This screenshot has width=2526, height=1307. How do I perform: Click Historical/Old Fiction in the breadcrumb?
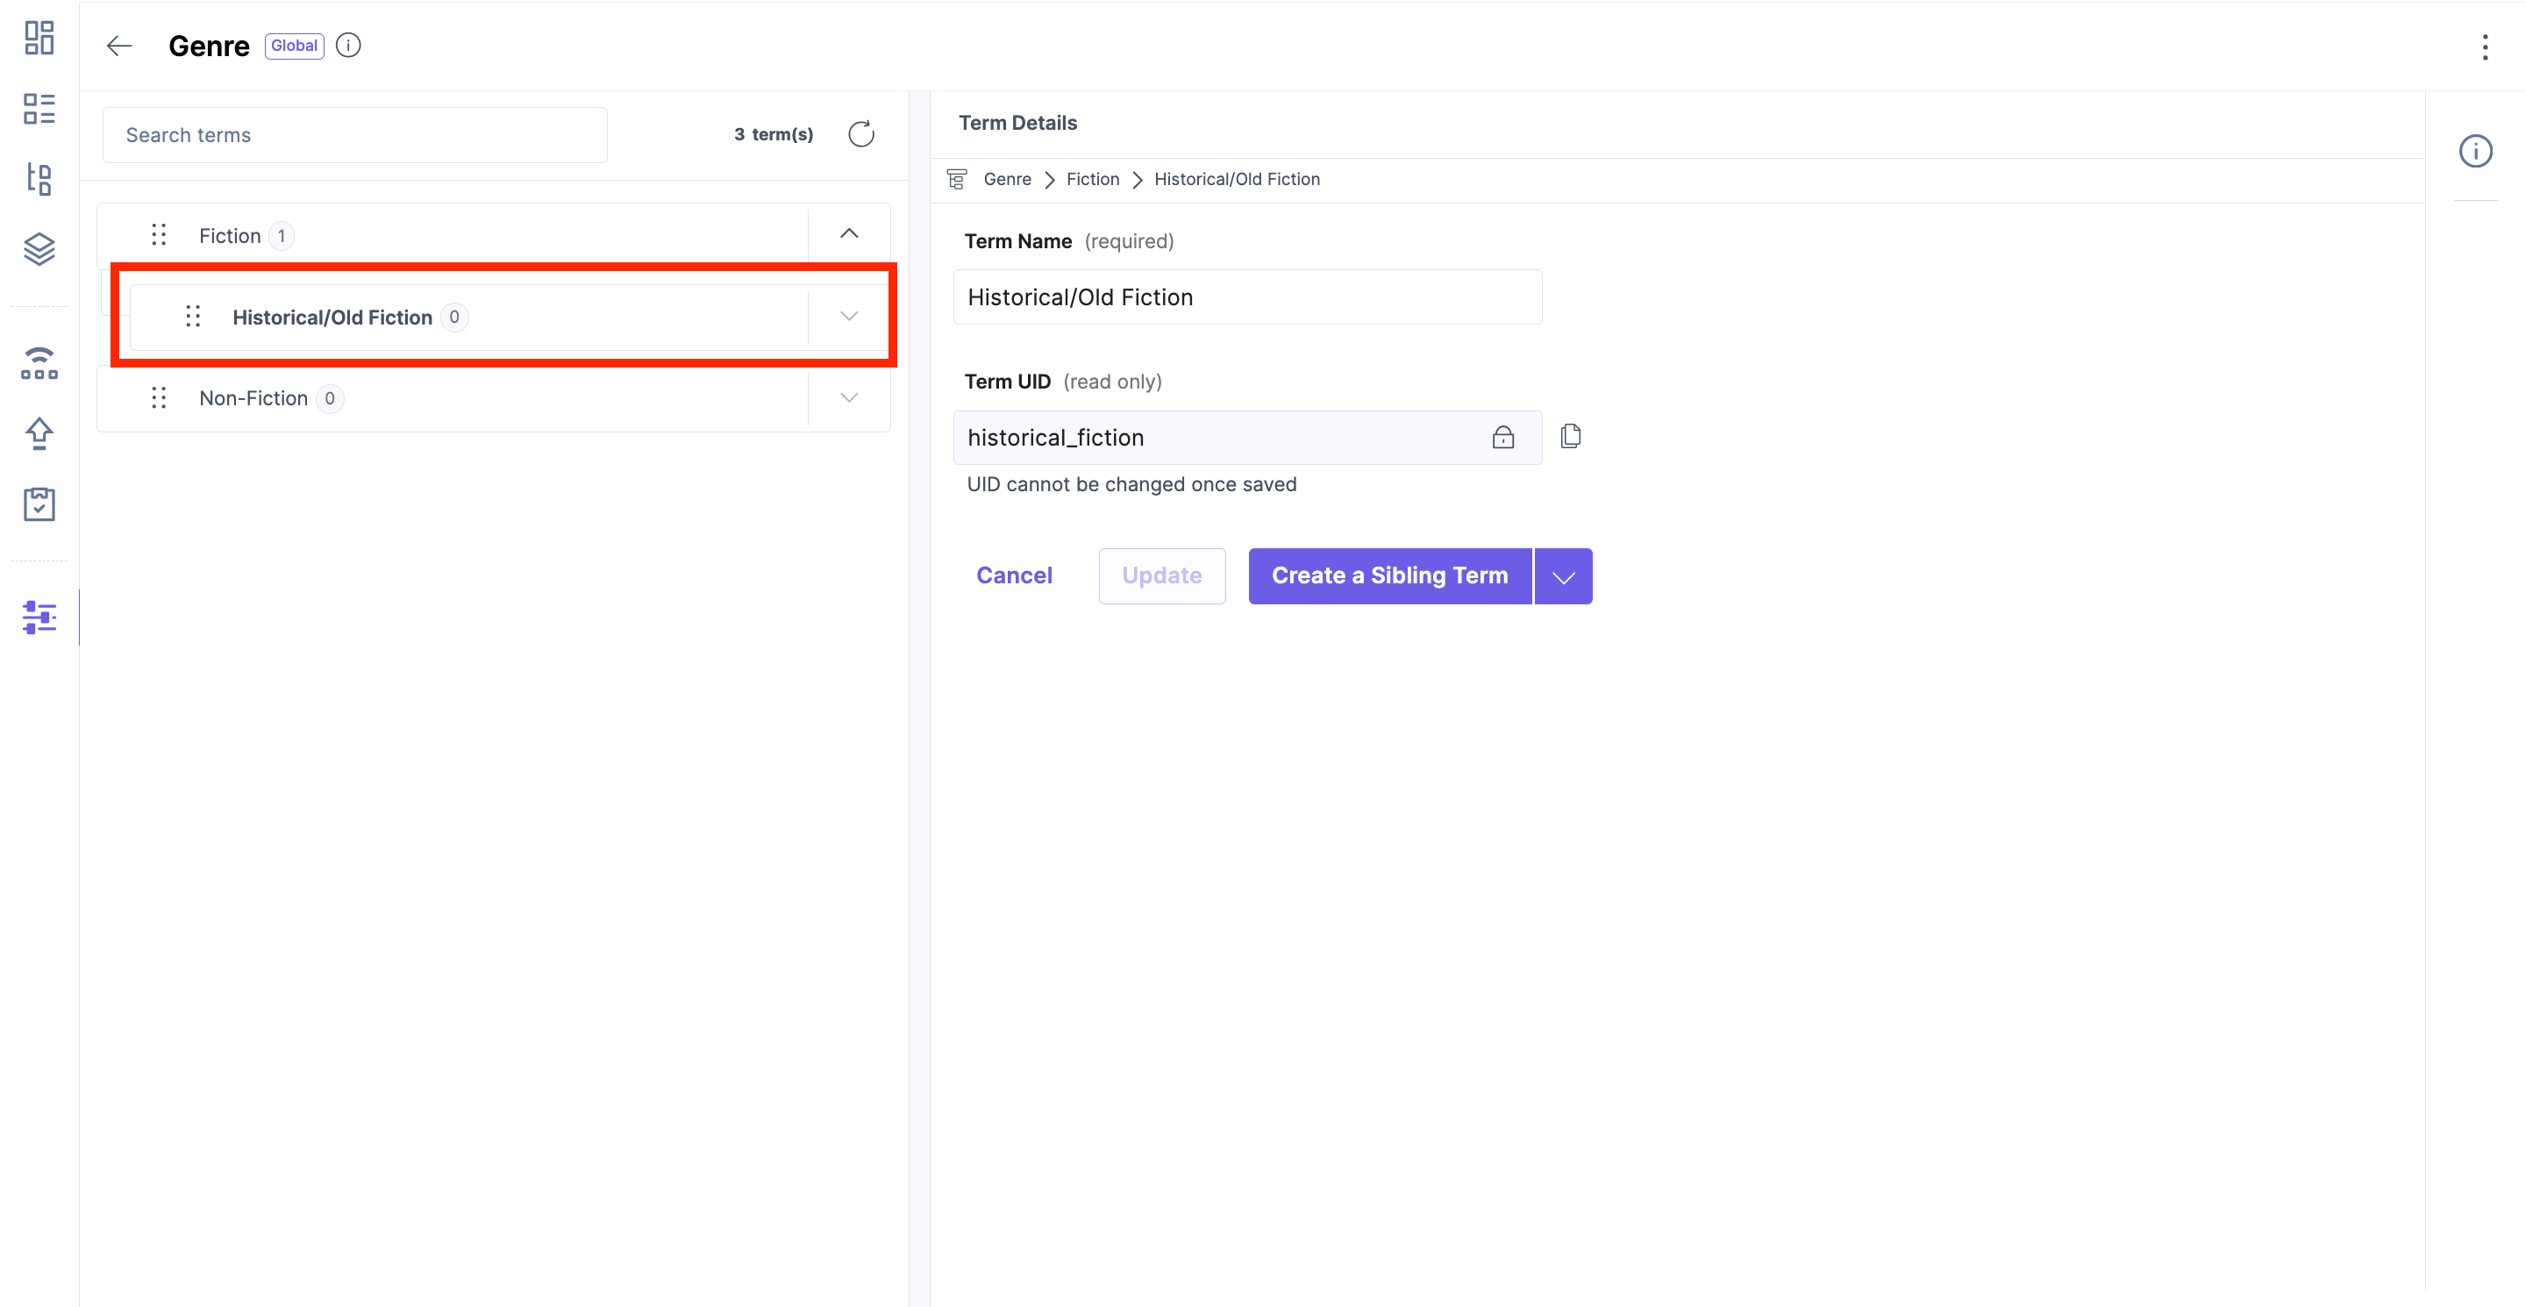click(1237, 180)
